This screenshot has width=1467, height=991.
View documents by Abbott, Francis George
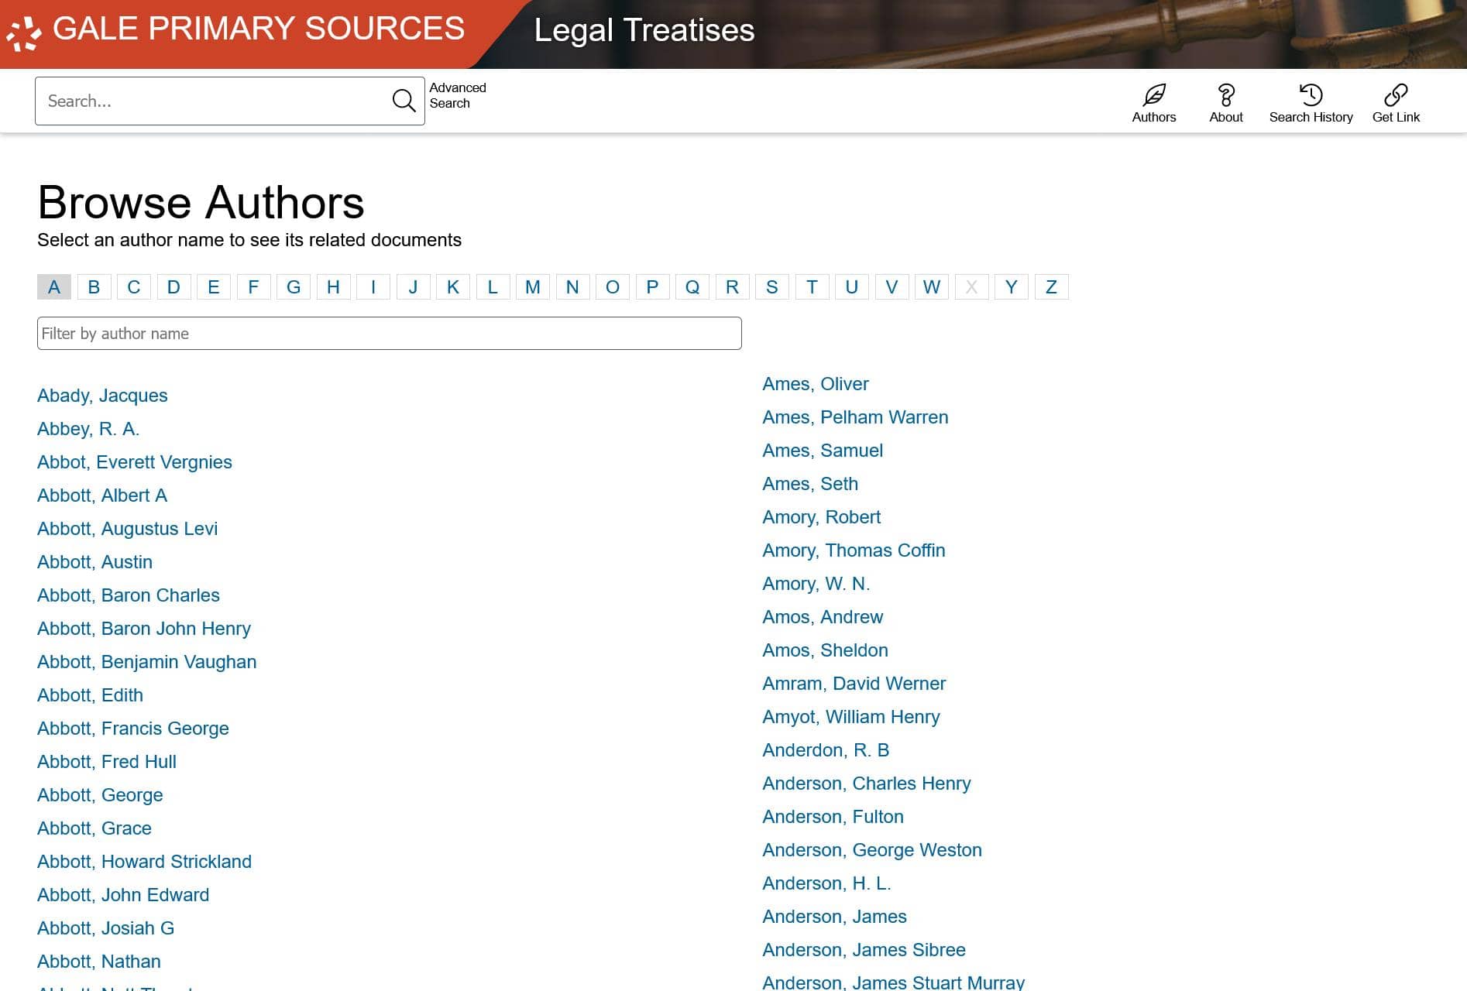[x=133, y=729]
